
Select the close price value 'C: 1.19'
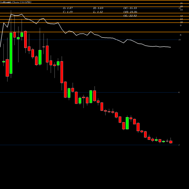pyautogui.click(x=68, y=12)
